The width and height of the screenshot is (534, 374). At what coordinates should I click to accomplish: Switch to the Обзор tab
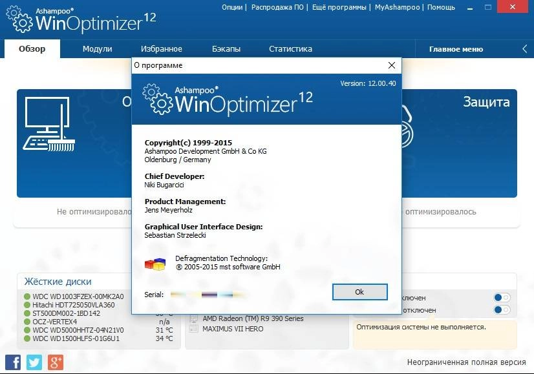32,48
